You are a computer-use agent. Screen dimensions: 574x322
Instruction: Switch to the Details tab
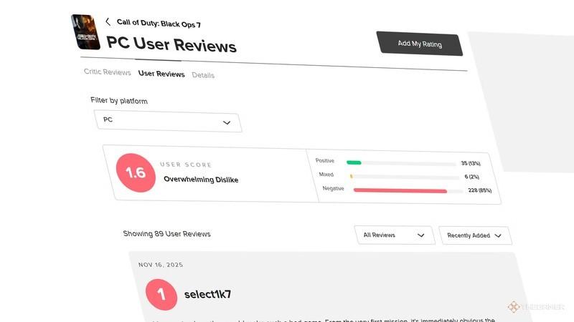click(x=203, y=75)
